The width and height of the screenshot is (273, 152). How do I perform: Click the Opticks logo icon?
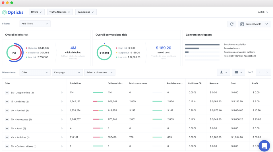click(4, 12)
